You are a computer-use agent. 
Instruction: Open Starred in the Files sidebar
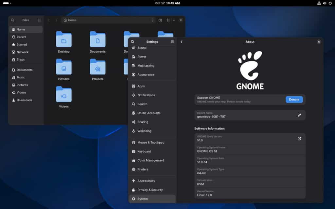tap(26, 44)
